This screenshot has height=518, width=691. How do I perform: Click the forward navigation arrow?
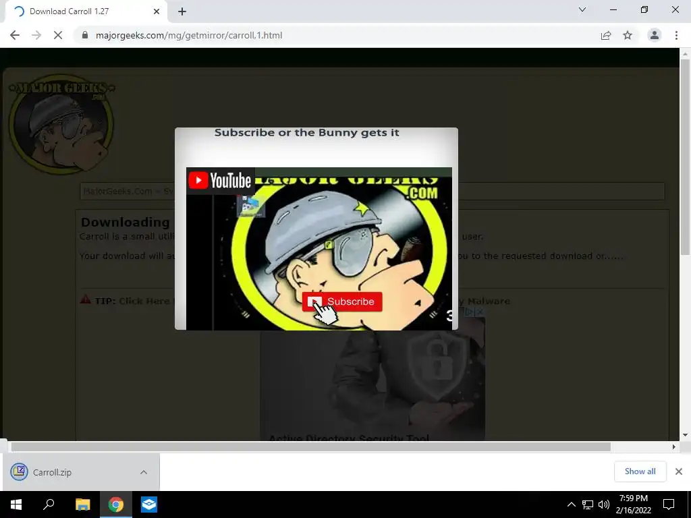pos(36,35)
